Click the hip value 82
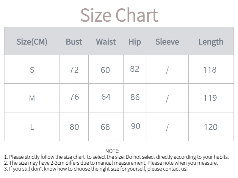Screen dimensions: 238x178 point(134,69)
